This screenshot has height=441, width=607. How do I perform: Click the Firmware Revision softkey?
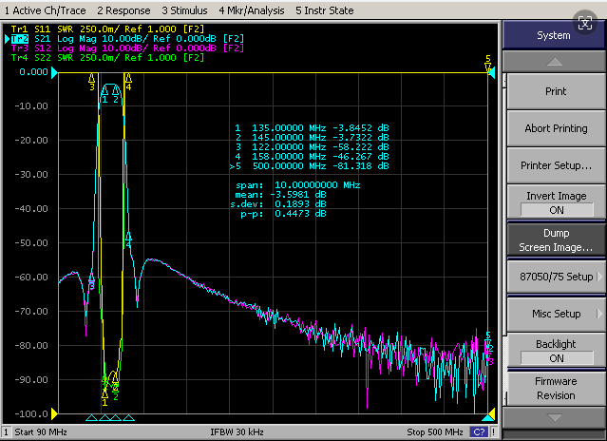coord(557,389)
